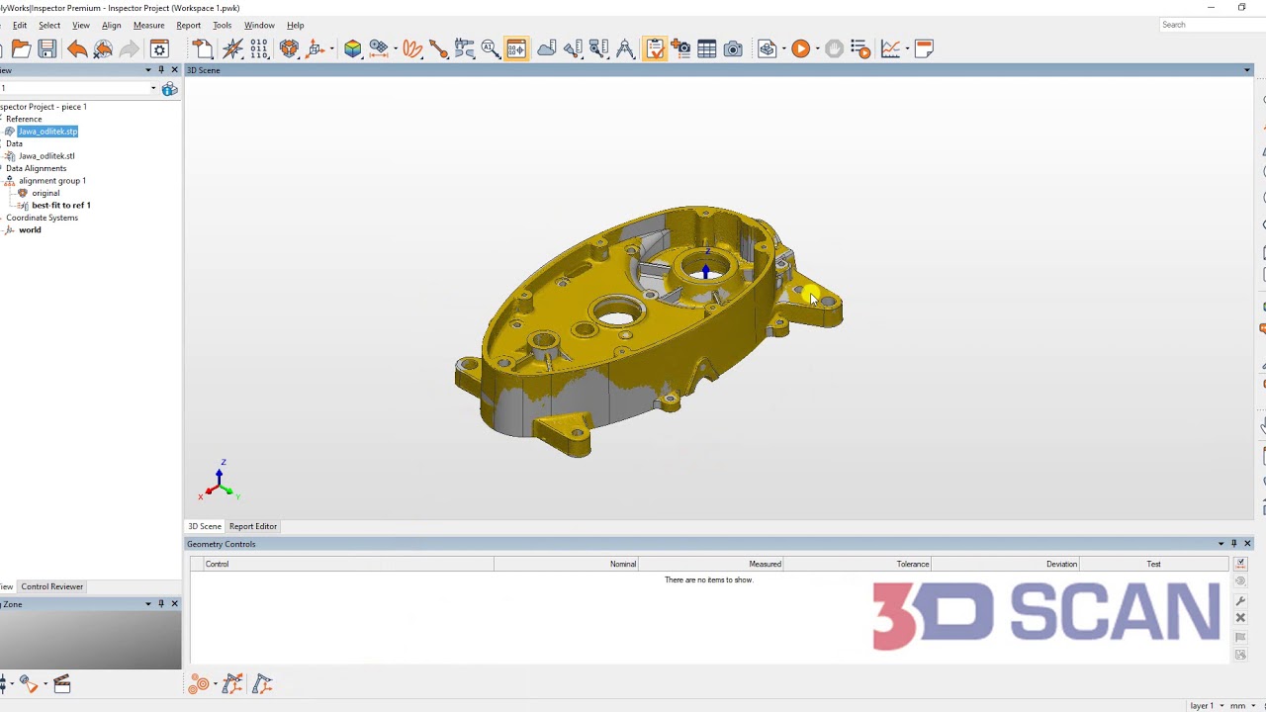
Task: Open the Measure menu
Action: click(148, 25)
